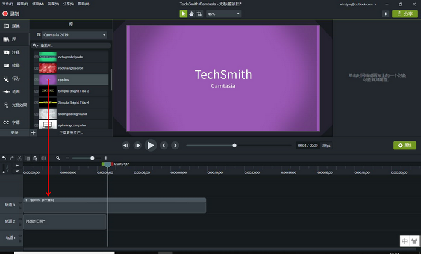Click the track height slider handle
This screenshot has height=254, width=421.
(4, 172)
